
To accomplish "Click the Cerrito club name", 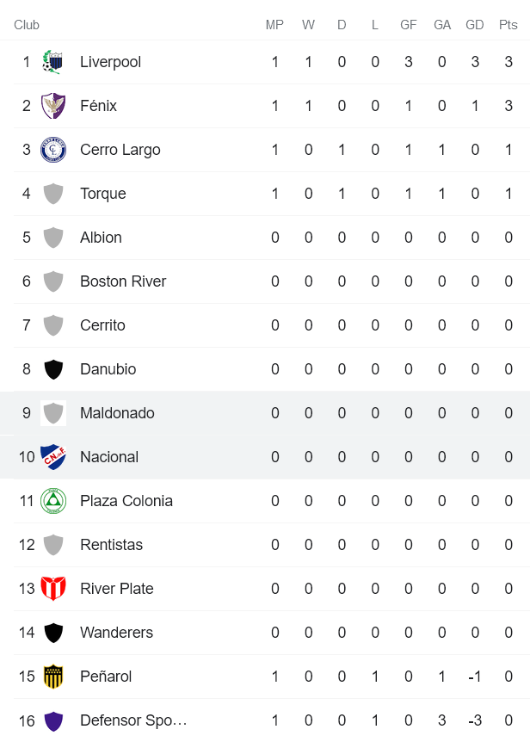I will (x=102, y=325).
